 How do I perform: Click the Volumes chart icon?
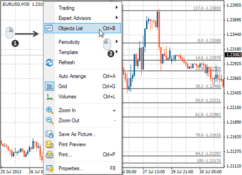pos(50,97)
